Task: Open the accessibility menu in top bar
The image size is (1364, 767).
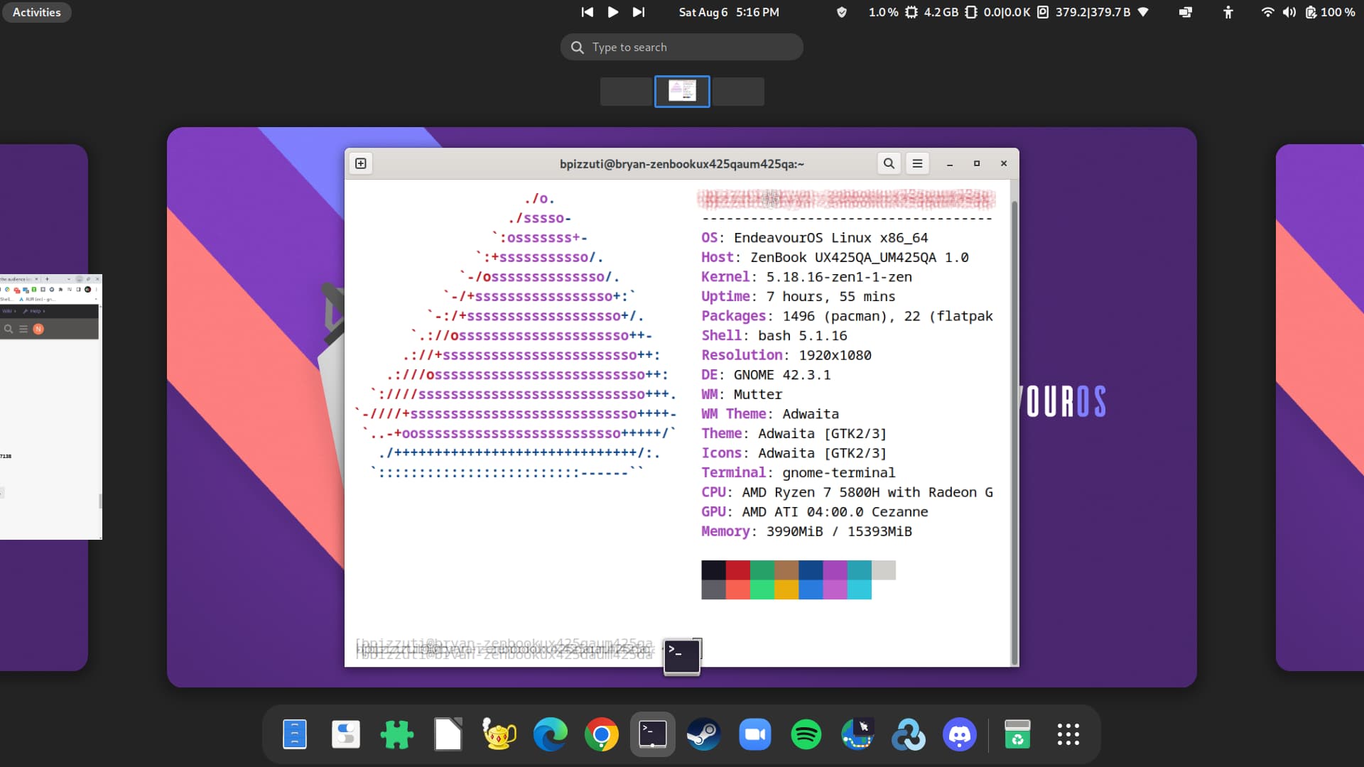Action: (1228, 12)
